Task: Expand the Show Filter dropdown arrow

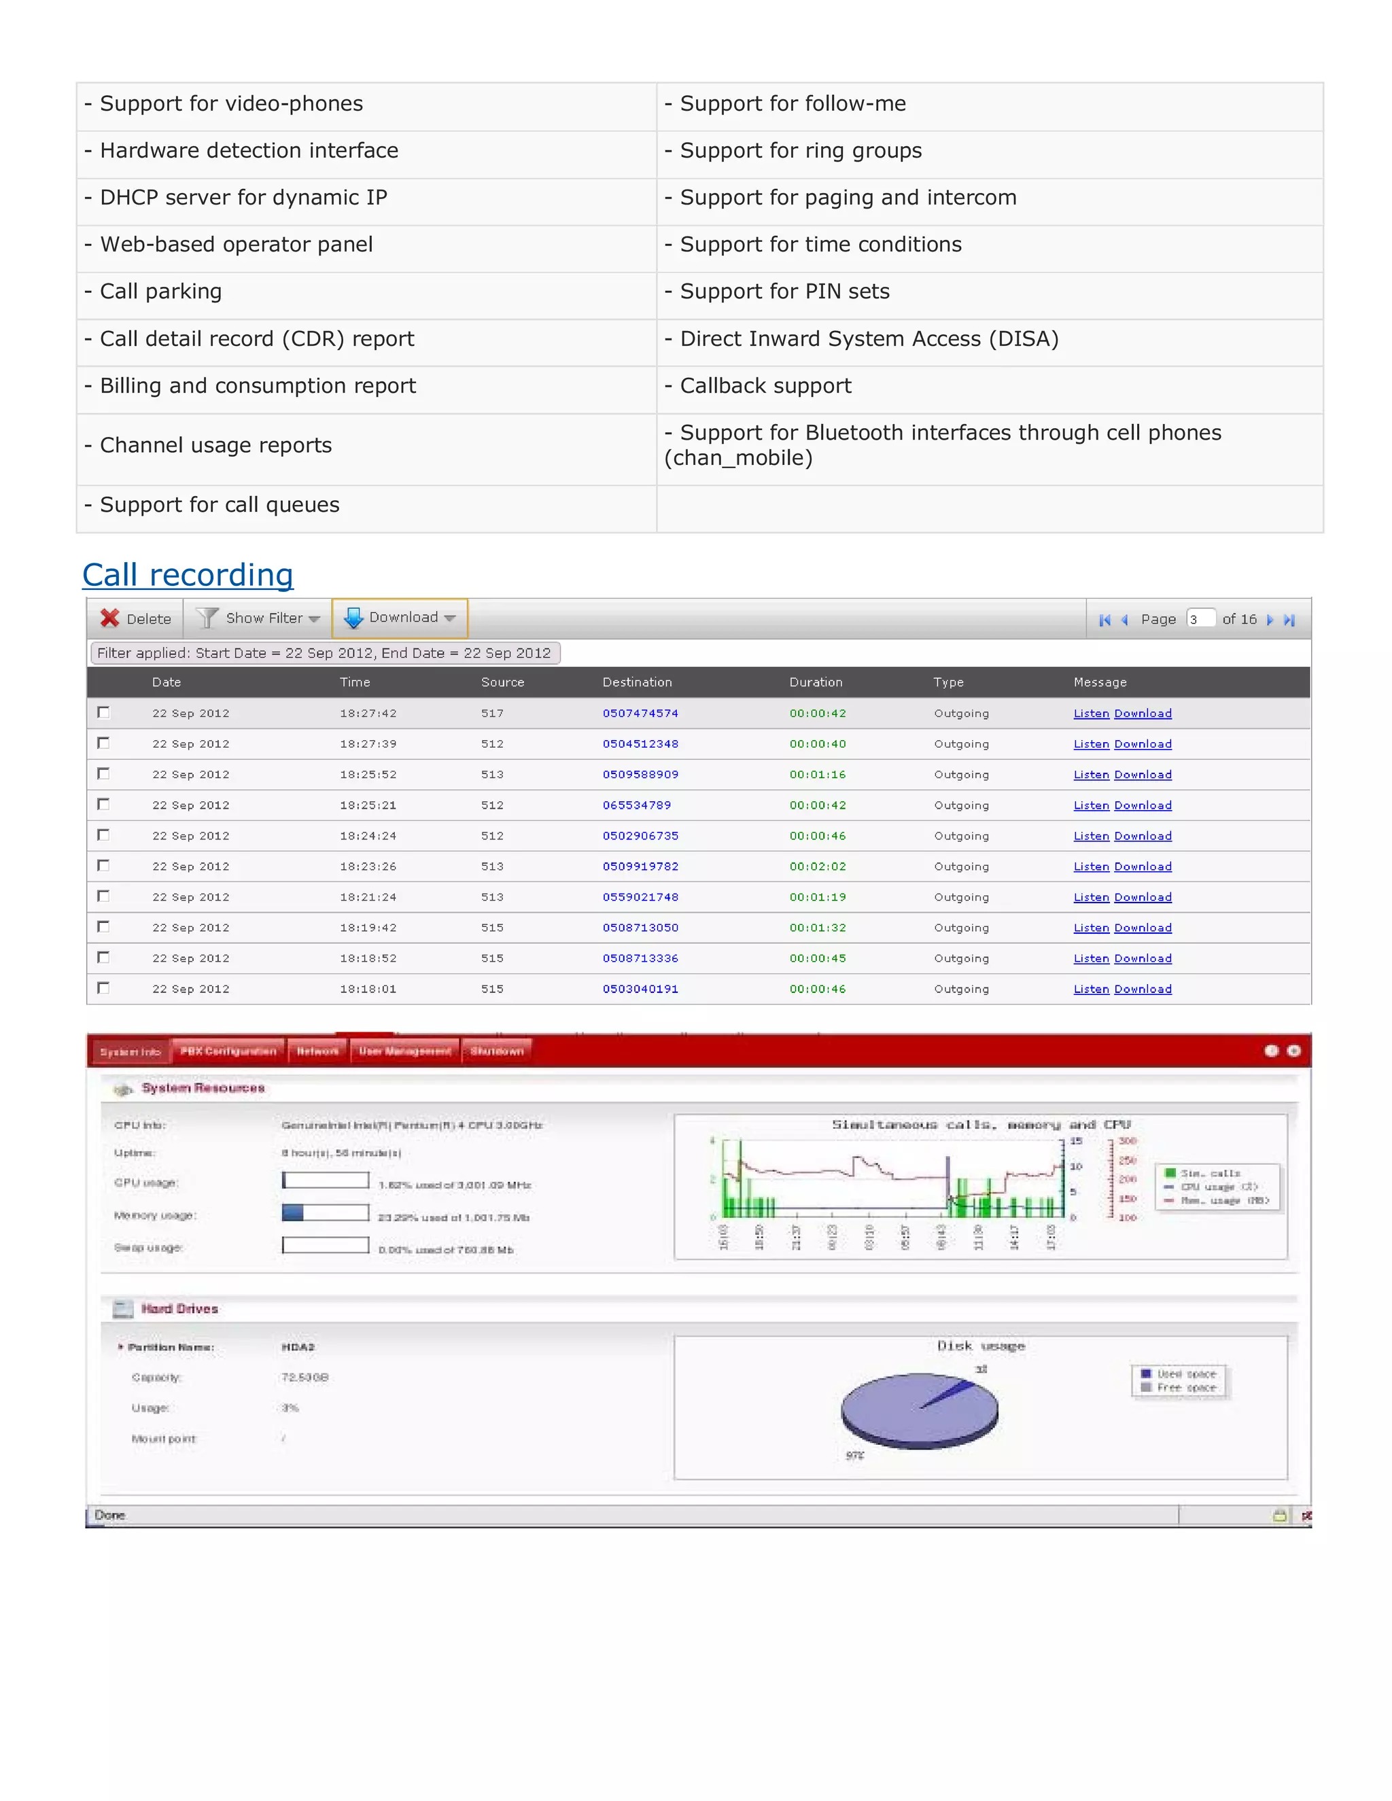Action: tap(314, 619)
